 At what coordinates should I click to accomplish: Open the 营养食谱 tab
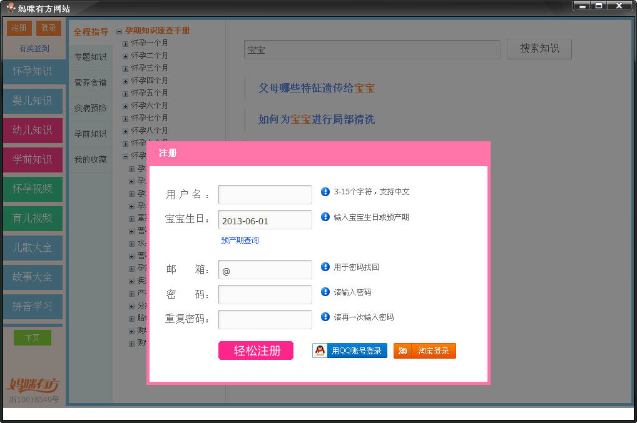click(91, 82)
